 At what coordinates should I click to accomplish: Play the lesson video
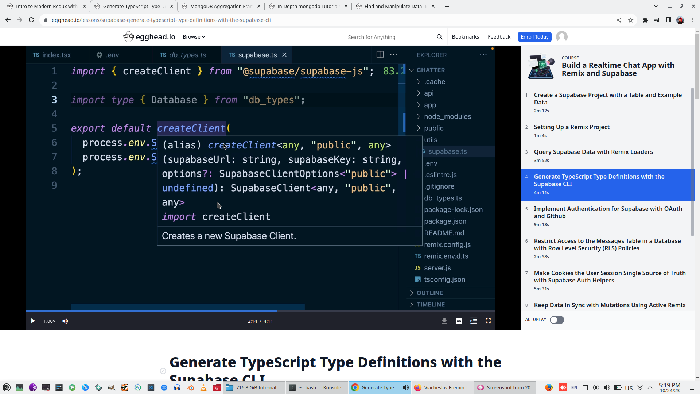(x=33, y=321)
